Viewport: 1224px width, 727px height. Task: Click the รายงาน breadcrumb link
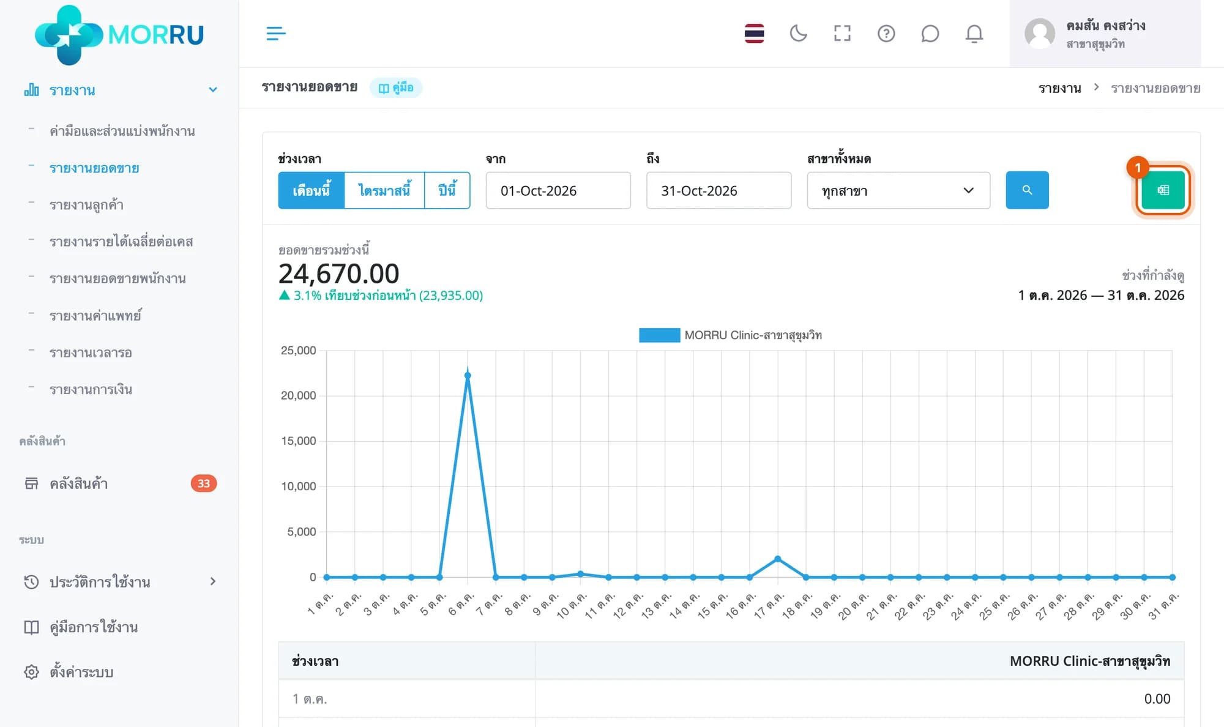pyautogui.click(x=1059, y=88)
